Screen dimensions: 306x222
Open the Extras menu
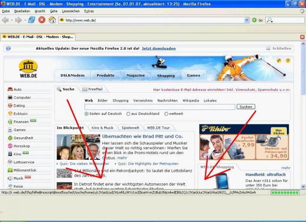[x=89, y=11]
